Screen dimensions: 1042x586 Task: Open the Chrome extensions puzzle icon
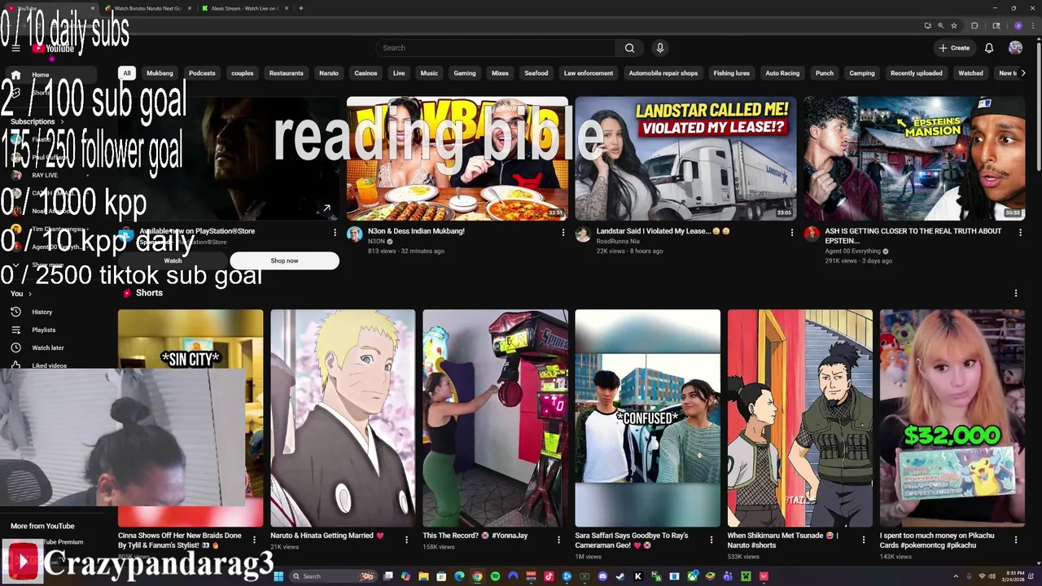point(974,25)
